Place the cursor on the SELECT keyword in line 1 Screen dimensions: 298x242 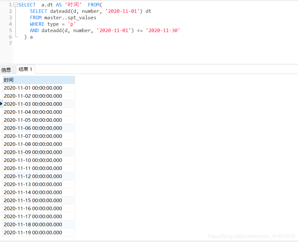[27, 4]
